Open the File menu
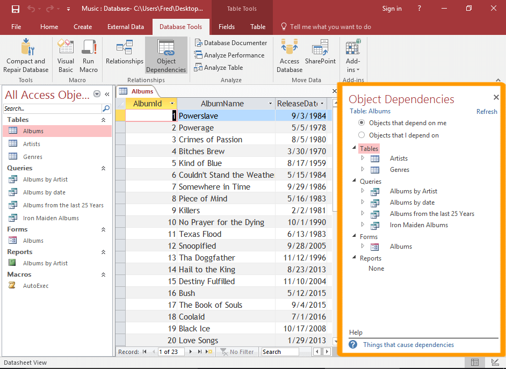 click(x=16, y=27)
